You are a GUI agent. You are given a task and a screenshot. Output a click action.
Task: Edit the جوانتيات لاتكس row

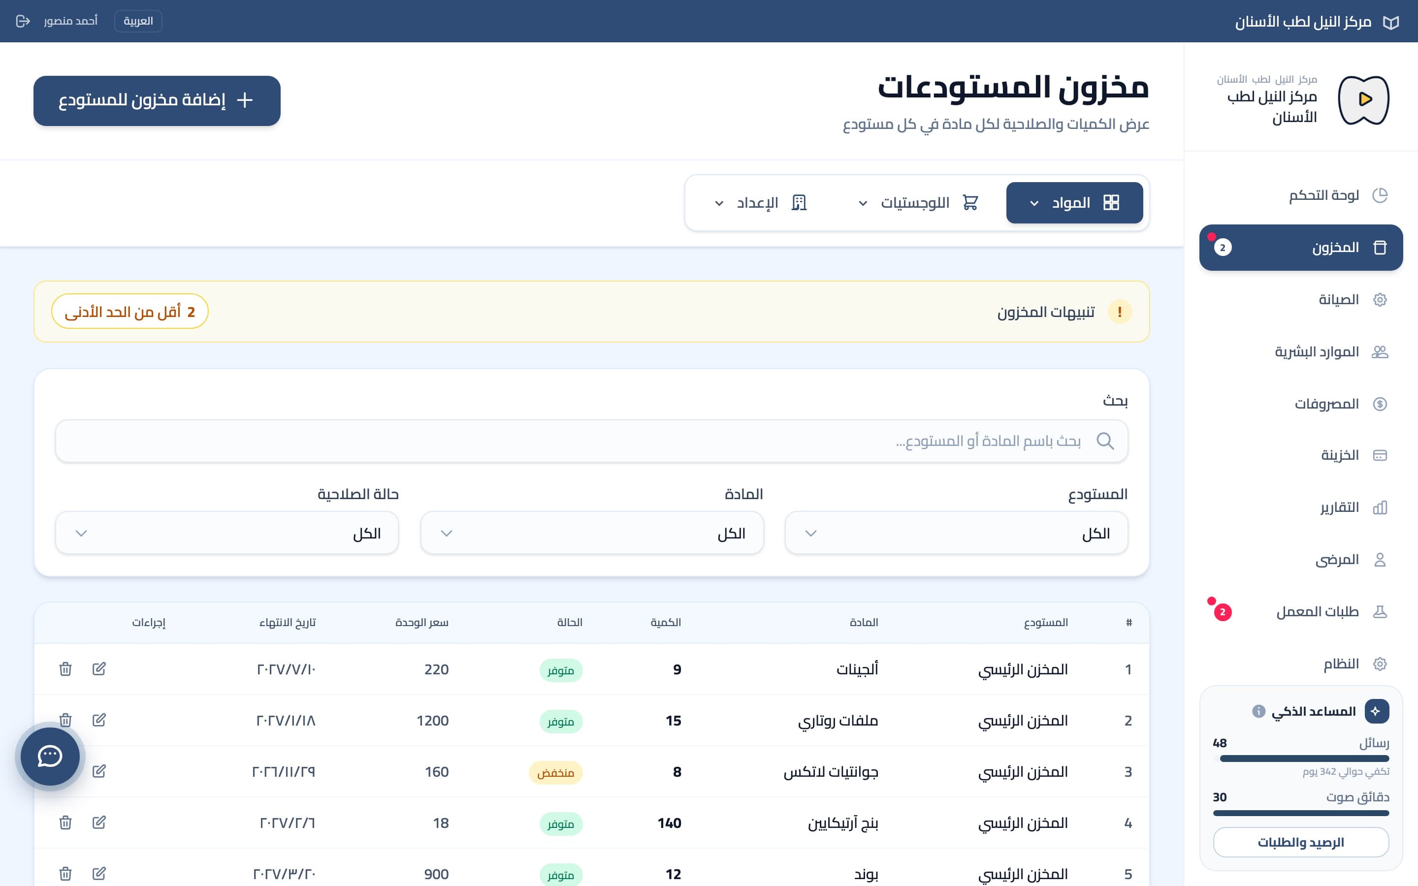[99, 771]
